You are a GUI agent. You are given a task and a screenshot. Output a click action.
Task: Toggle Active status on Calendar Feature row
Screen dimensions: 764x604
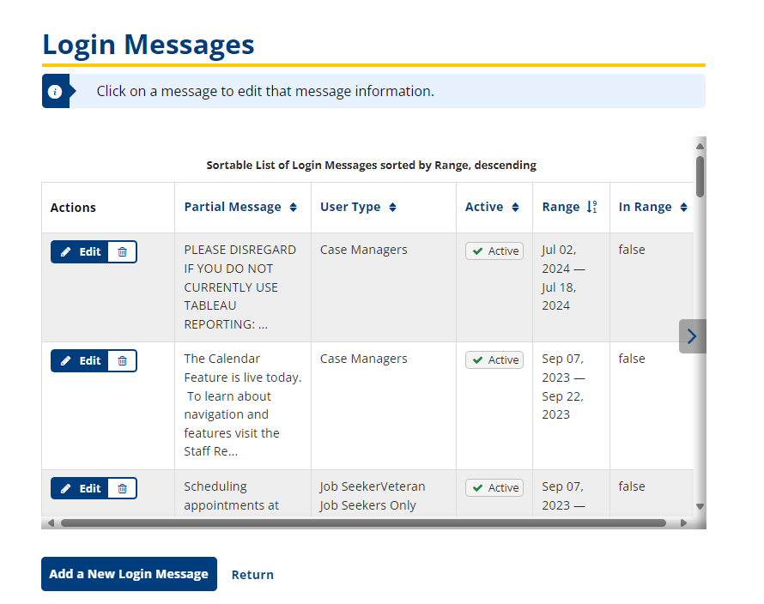tap(494, 360)
